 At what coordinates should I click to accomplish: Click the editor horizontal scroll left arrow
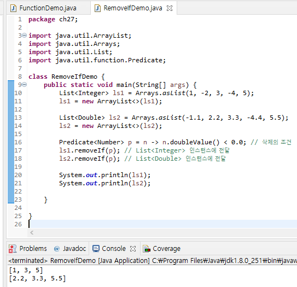click(x=32, y=232)
